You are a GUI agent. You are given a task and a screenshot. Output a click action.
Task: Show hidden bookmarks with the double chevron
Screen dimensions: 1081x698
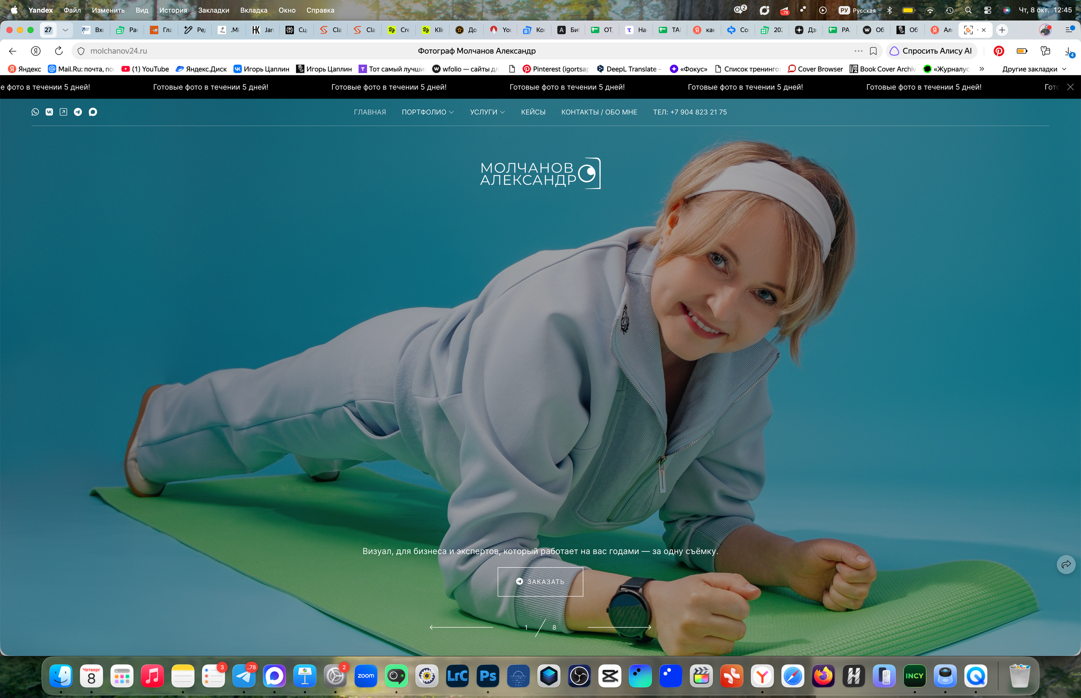[982, 69]
